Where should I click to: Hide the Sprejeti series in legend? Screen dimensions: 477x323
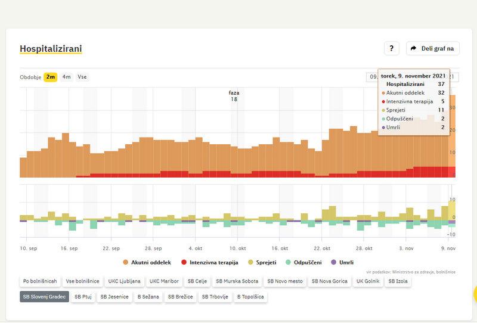coord(264,262)
